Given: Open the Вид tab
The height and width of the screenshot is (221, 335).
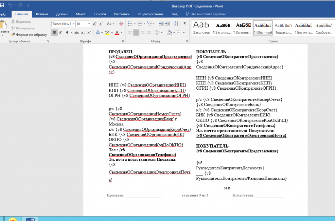Looking at the screenshot, I should (175, 14).
